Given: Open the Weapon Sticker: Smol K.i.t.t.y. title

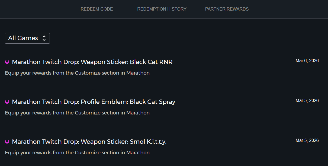Looking at the screenshot, I should pyautogui.click(x=89, y=142).
